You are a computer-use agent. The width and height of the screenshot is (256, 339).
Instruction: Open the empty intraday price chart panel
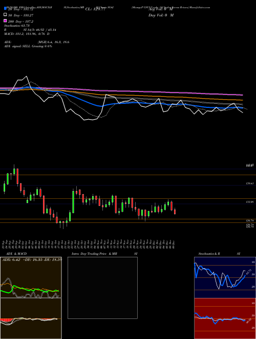[x=102, y=288]
